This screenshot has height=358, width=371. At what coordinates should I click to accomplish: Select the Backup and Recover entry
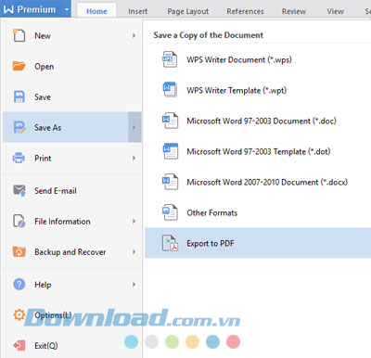[72, 251]
